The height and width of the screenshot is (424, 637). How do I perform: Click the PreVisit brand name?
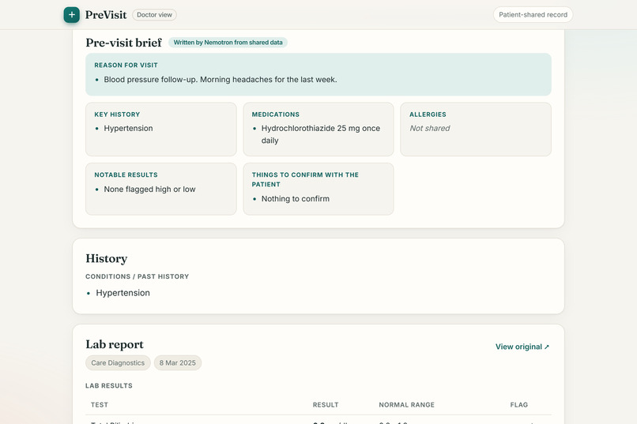[x=106, y=14]
